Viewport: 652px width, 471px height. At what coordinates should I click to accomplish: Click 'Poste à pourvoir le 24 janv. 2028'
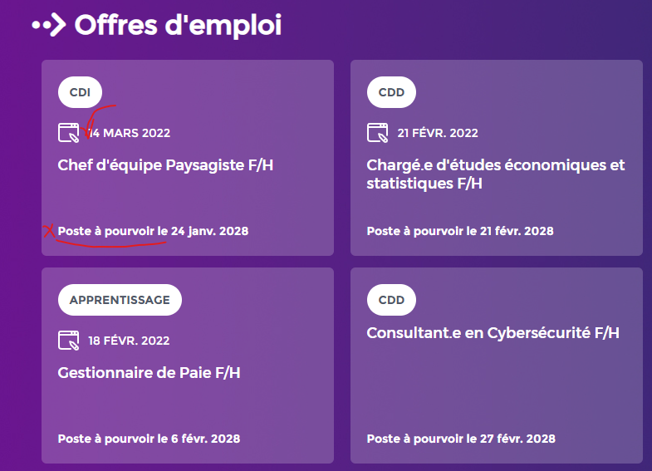(x=153, y=231)
